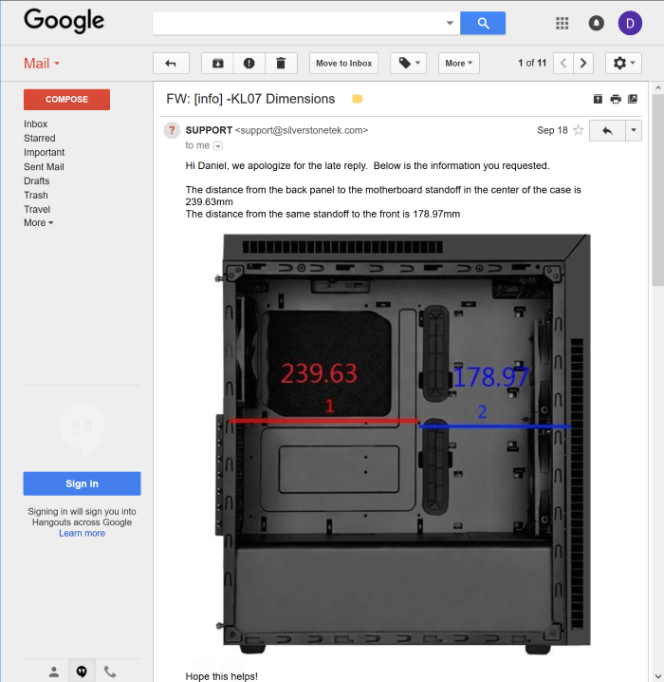Screen dimensions: 664x682
Task: Open the Sent Mail folder
Action: [x=44, y=167]
